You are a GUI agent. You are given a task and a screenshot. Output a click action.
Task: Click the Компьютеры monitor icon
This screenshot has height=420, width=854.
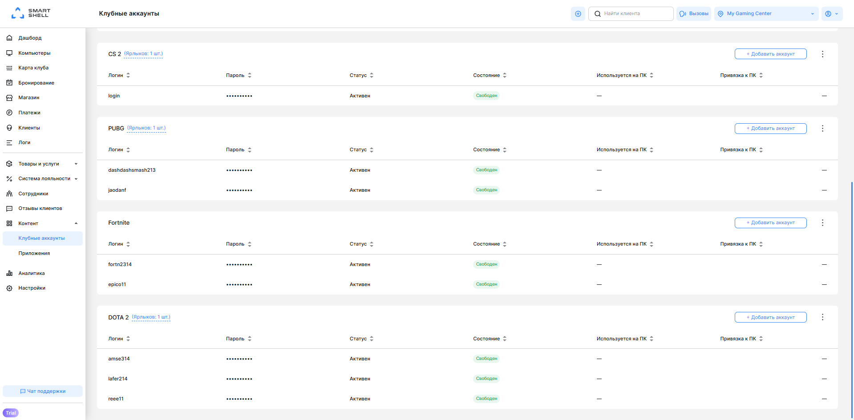[9, 53]
